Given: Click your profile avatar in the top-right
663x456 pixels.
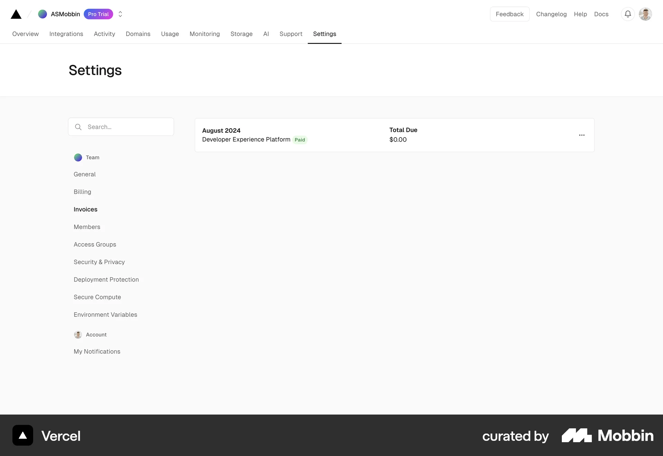Looking at the screenshot, I should click(645, 14).
